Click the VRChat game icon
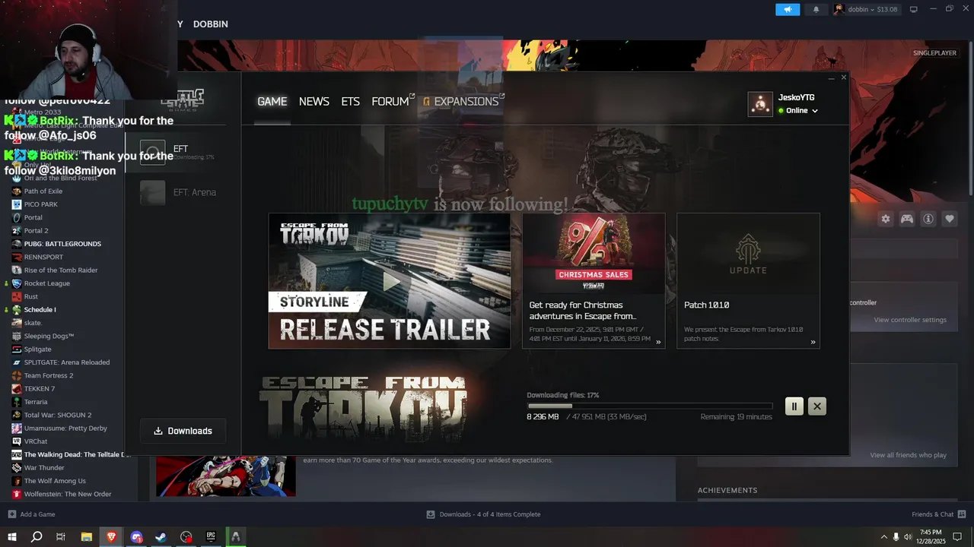Screen dimensions: 974x547 click(x=17, y=441)
